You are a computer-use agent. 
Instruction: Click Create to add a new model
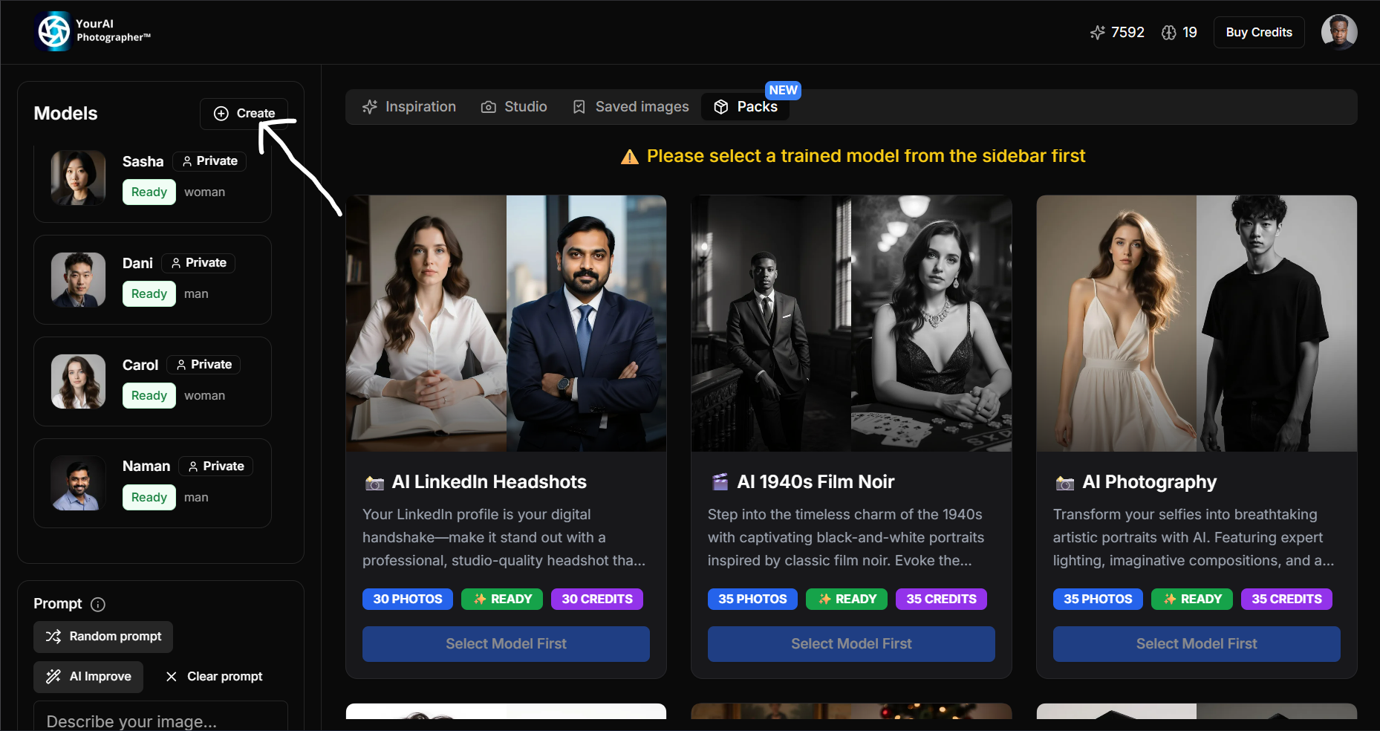(x=244, y=113)
